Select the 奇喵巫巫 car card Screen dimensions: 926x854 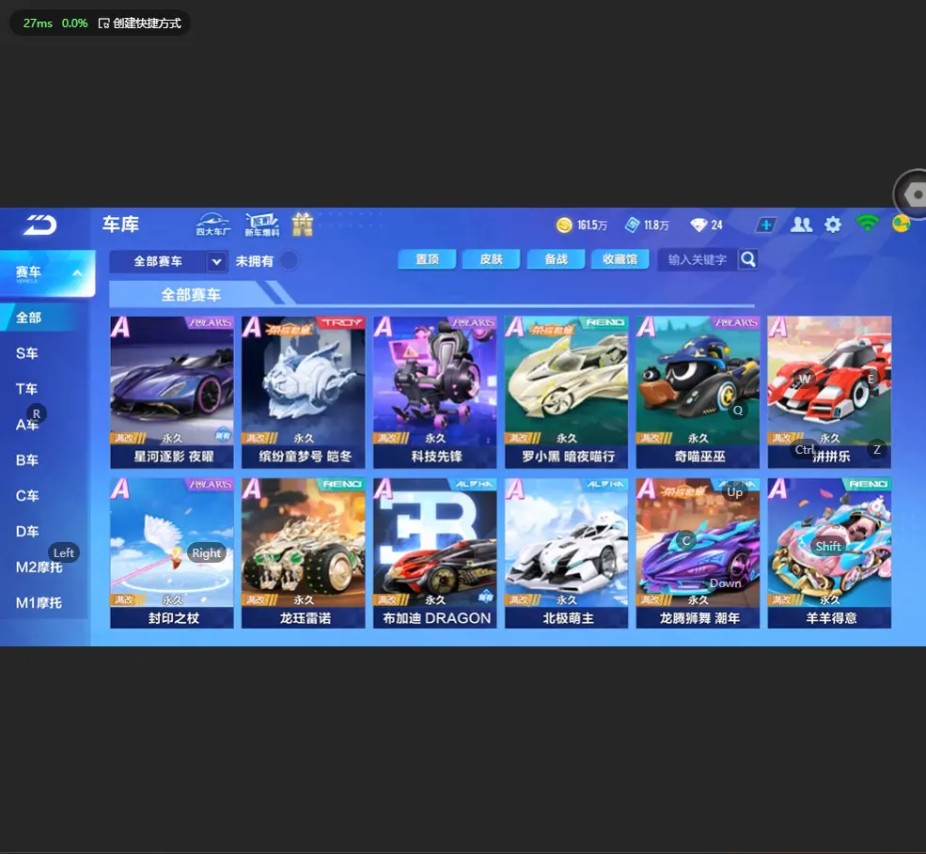pyautogui.click(x=698, y=393)
